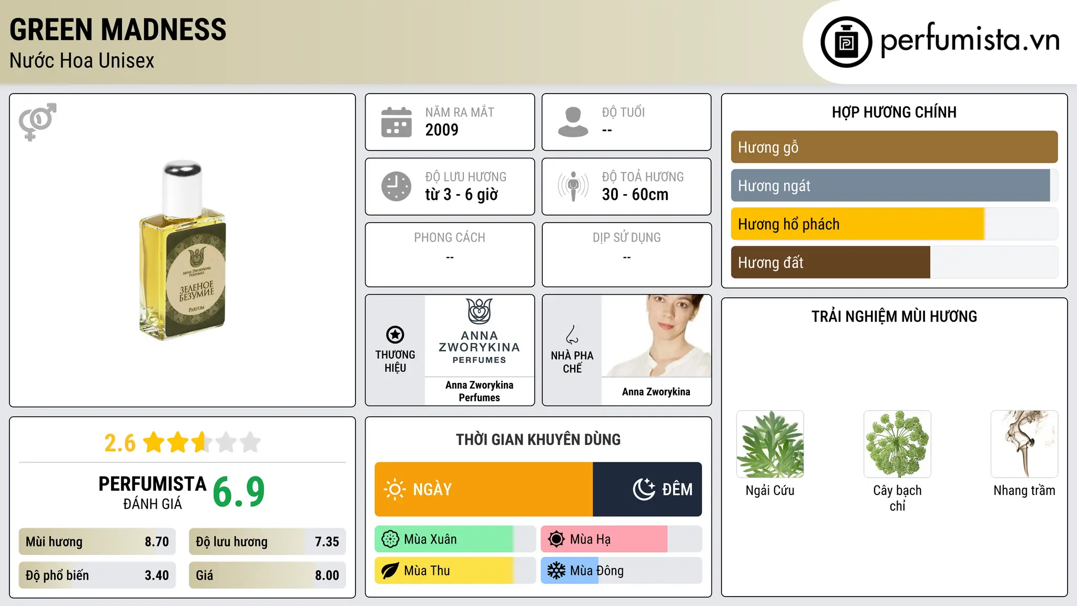Click the NĂM RA MẮT label
Viewport: 1077px width, 606px height.
click(460, 113)
